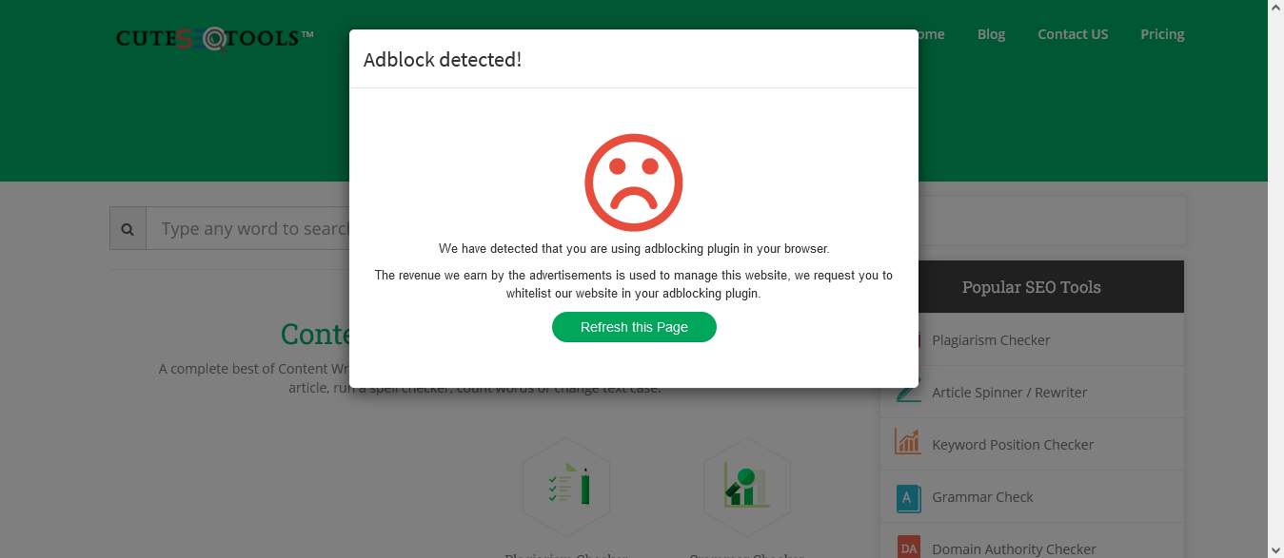The width and height of the screenshot is (1284, 558).
Task: Open the Blog menu item
Action: pos(991,34)
